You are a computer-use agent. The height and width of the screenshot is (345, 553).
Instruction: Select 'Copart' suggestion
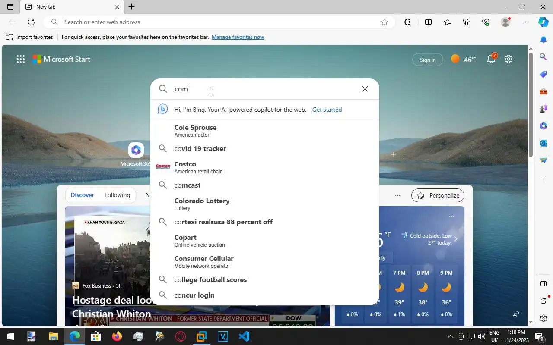click(x=265, y=241)
